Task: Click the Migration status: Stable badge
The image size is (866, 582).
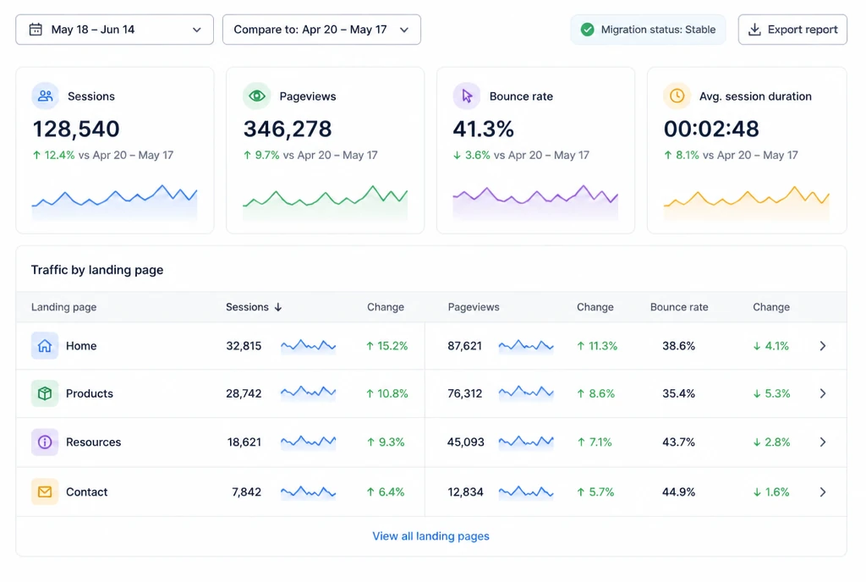Action: [648, 30]
